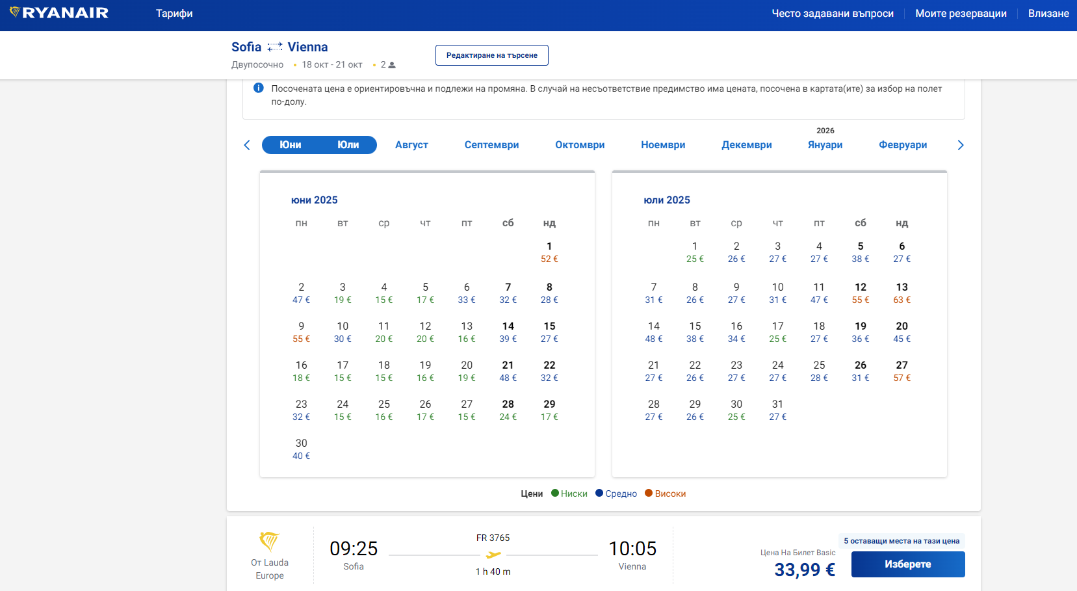Click the passenger count person icon

392,65
